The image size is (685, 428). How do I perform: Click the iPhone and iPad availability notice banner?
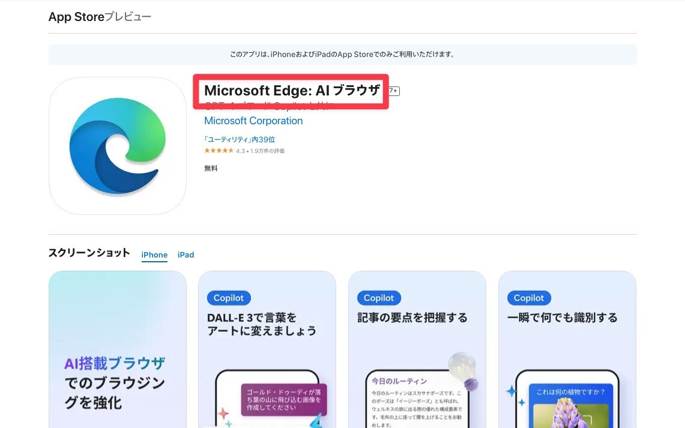pos(343,54)
